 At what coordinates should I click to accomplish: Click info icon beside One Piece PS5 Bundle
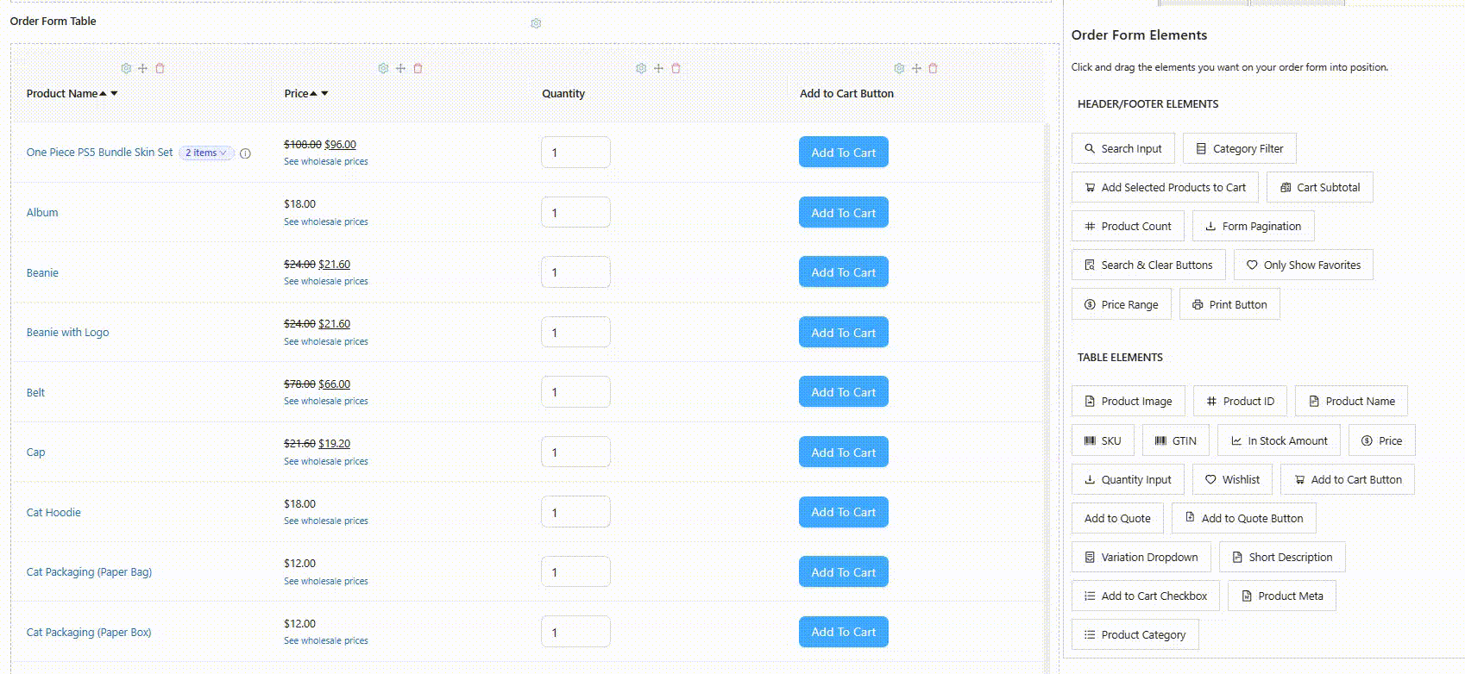click(245, 153)
